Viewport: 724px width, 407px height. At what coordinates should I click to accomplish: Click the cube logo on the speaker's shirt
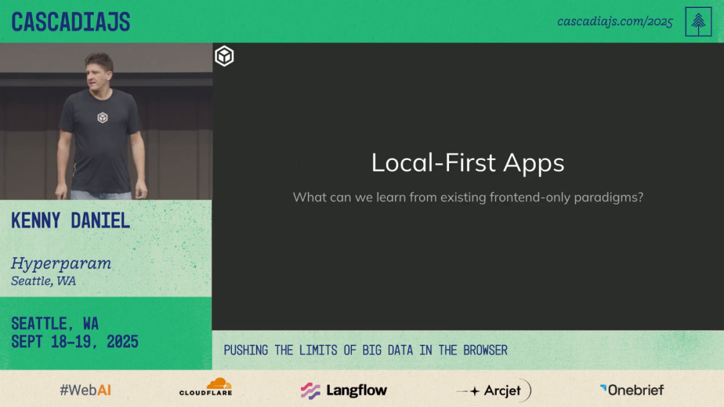click(x=103, y=117)
